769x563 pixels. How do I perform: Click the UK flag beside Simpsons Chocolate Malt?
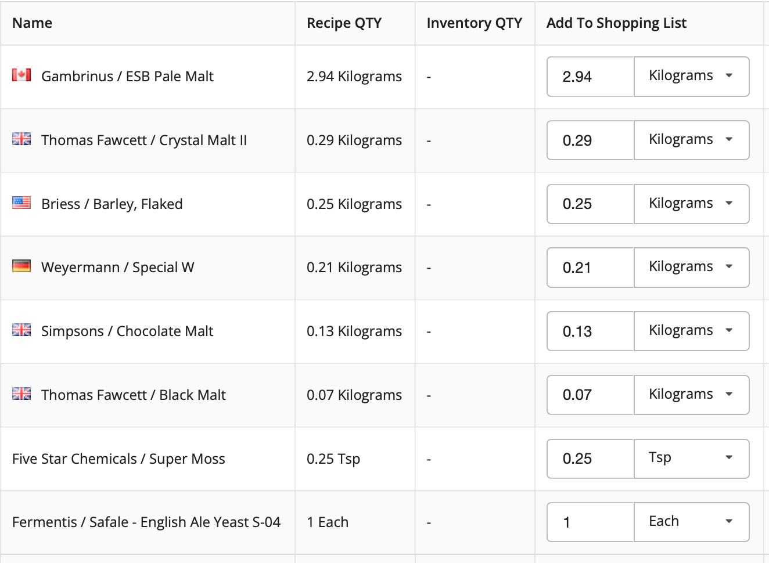(21, 330)
